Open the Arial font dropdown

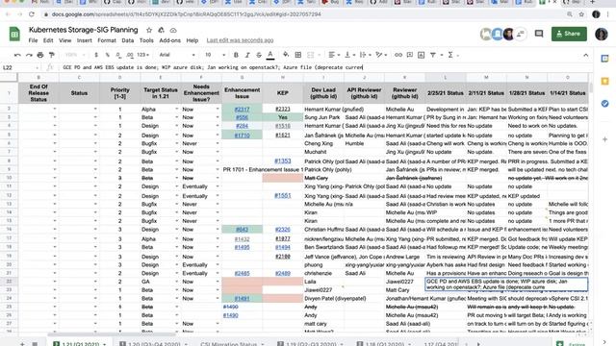click(177, 55)
